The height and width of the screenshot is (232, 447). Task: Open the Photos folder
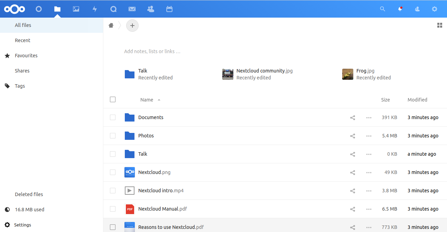[x=146, y=136]
